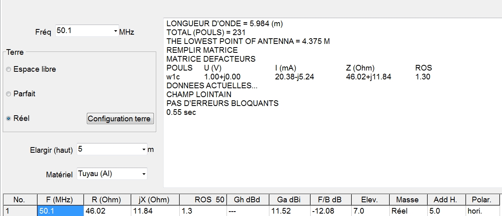Click the Elev. column header

[x=370, y=199]
